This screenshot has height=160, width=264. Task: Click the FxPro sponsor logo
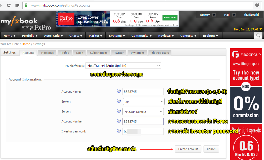43,28
